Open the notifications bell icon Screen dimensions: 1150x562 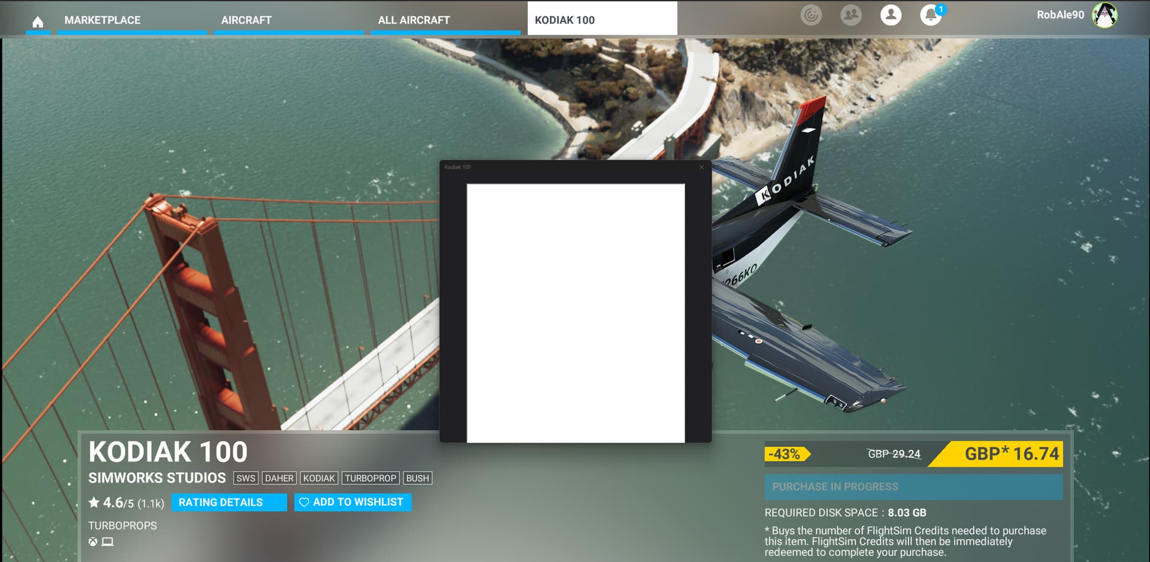coord(930,15)
